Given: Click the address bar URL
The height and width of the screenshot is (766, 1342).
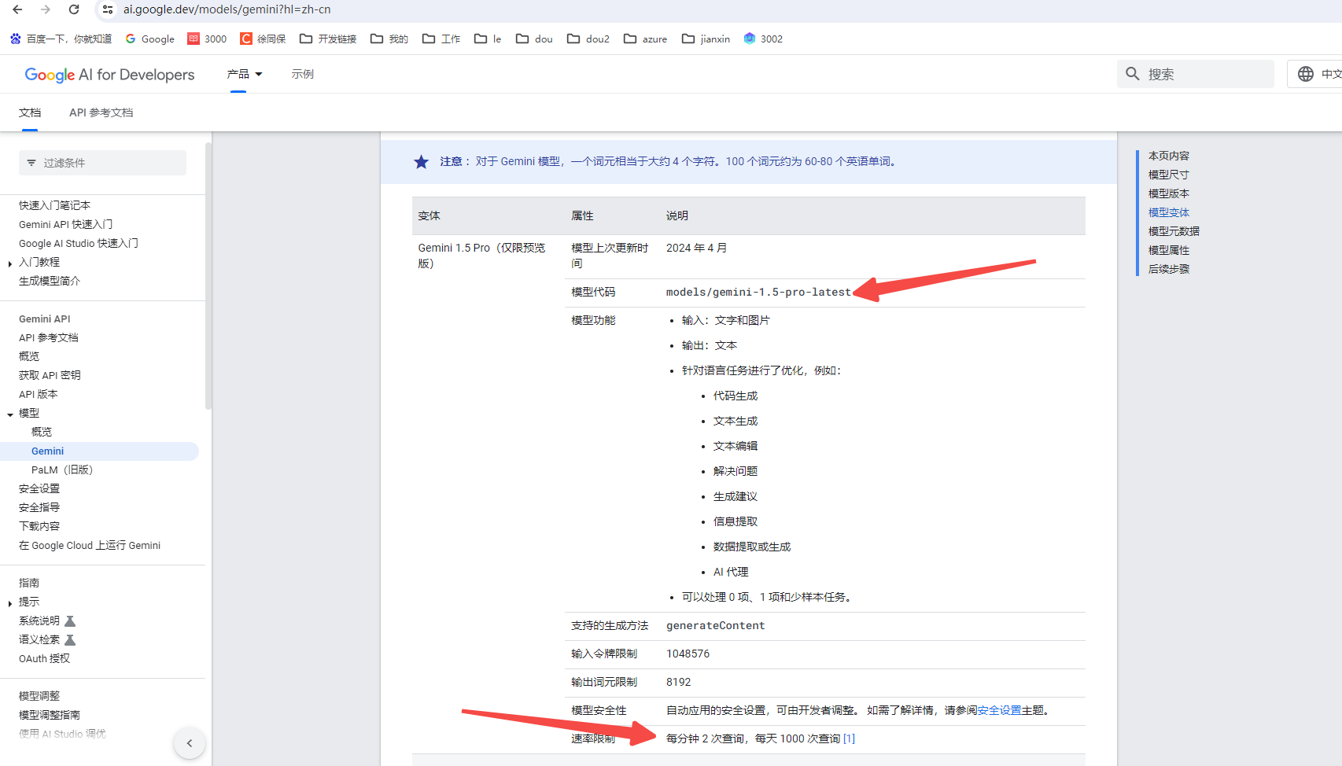Looking at the screenshot, I should click(x=227, y=9).
